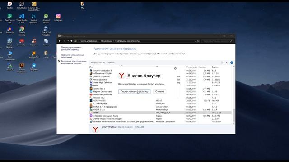289x162 pixels.
Task: Click Панель управления in the breadcrumb
Action: (x=89, y=41)
